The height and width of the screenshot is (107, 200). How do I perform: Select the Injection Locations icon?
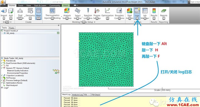88,14
